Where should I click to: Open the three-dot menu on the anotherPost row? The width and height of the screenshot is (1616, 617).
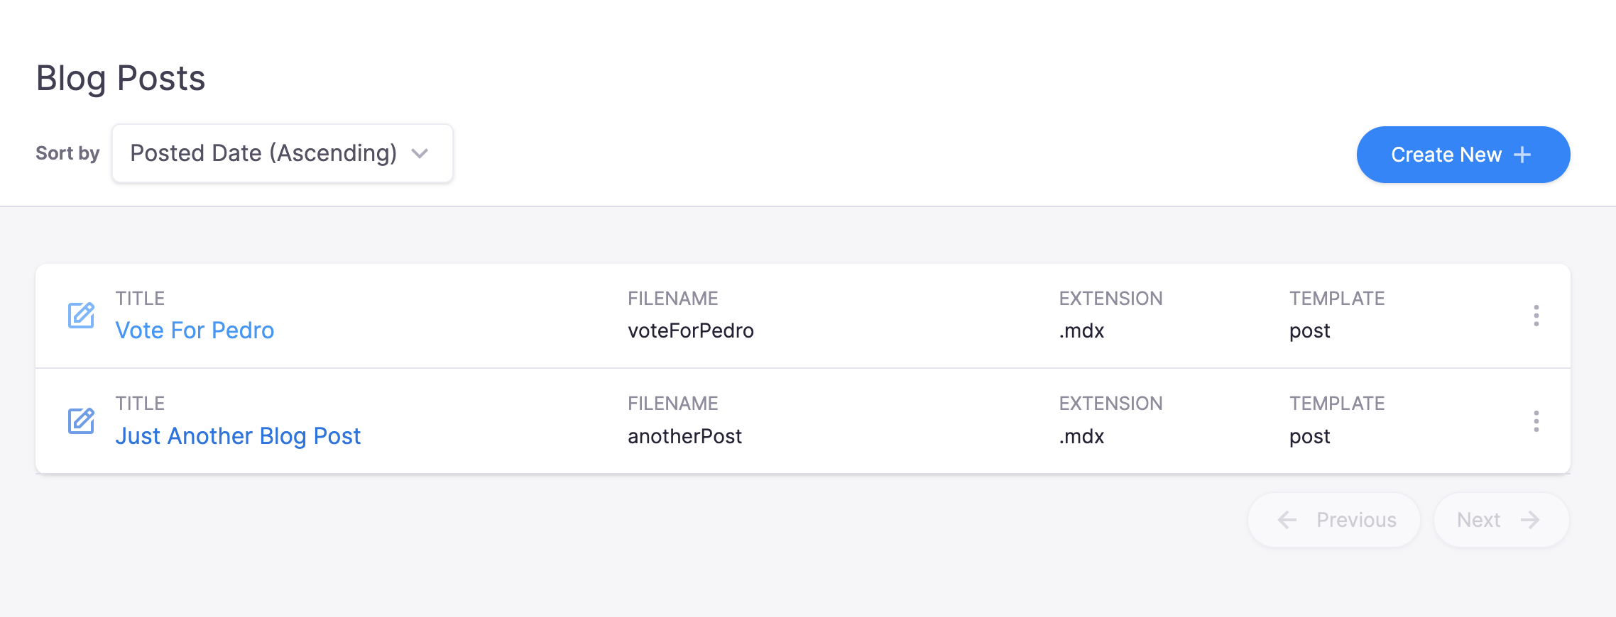1536,421
